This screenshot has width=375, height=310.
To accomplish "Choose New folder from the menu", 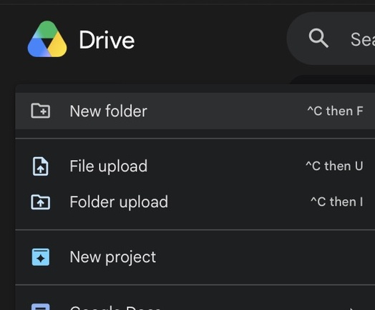I will click(195, 111).
